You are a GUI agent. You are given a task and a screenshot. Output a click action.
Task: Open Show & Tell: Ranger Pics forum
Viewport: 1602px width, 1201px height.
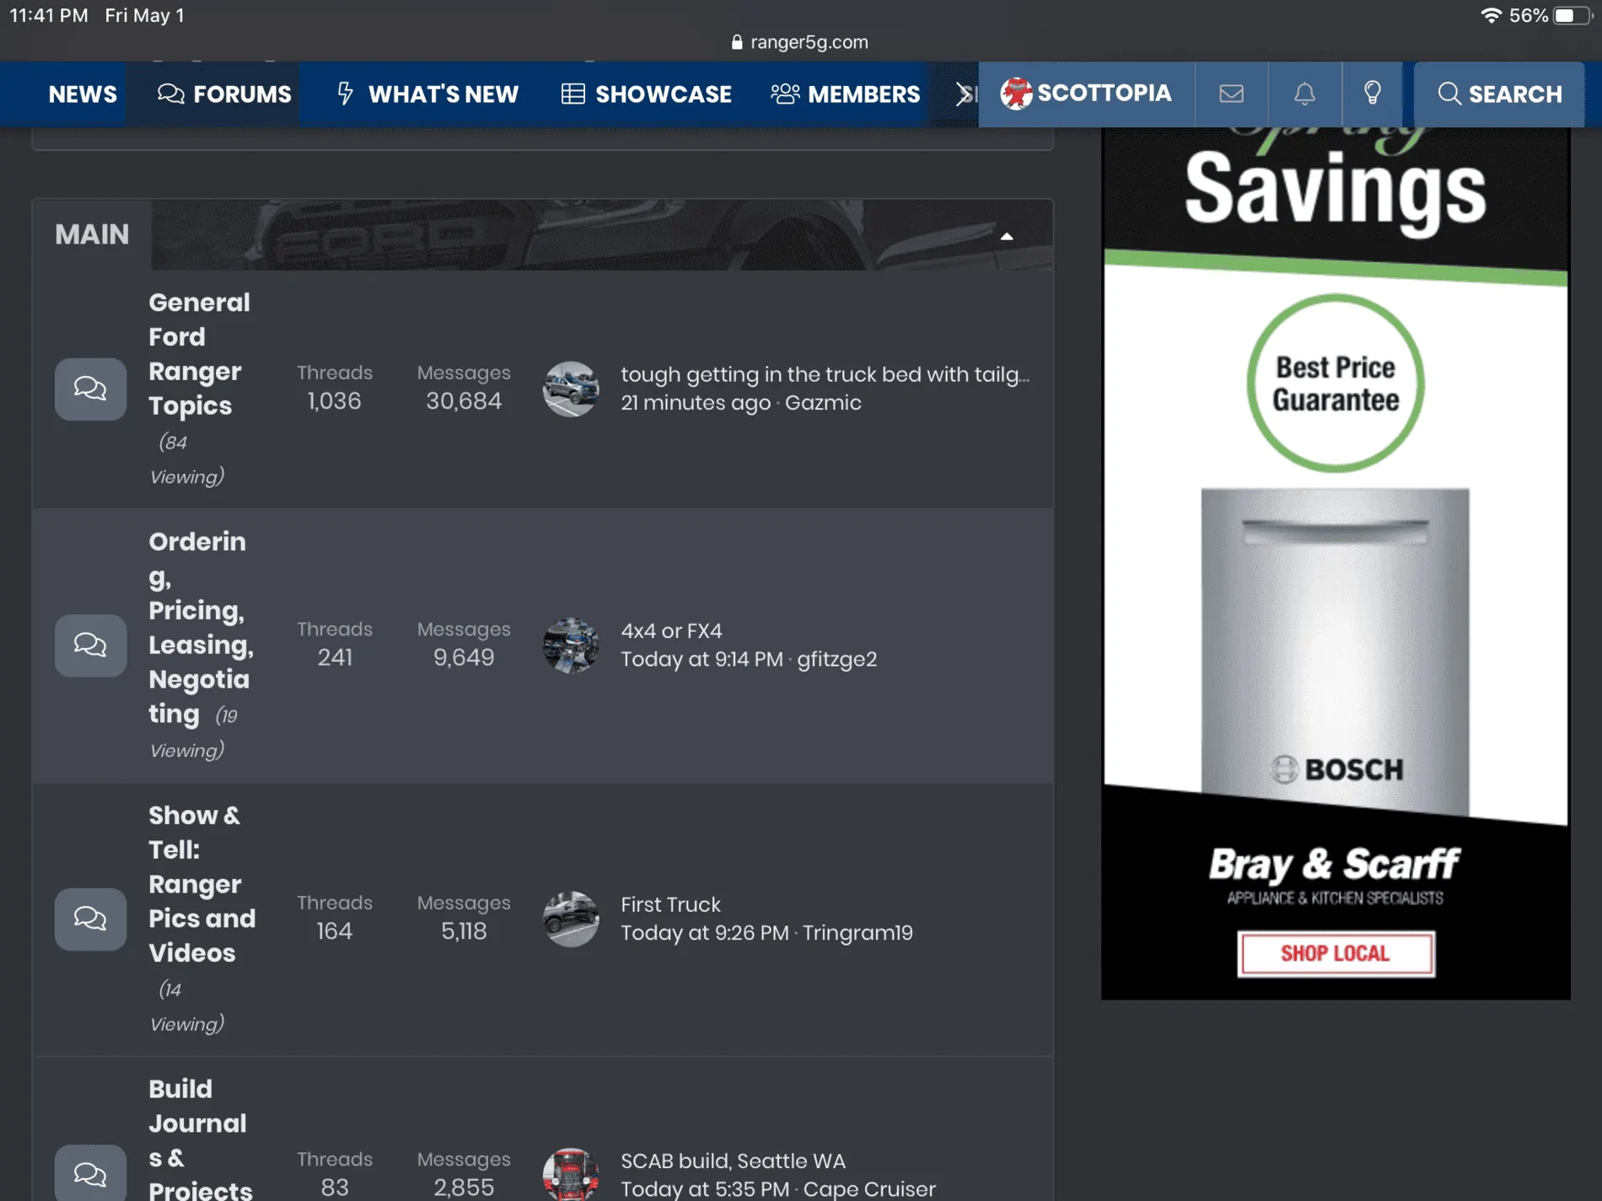(202, 884)
